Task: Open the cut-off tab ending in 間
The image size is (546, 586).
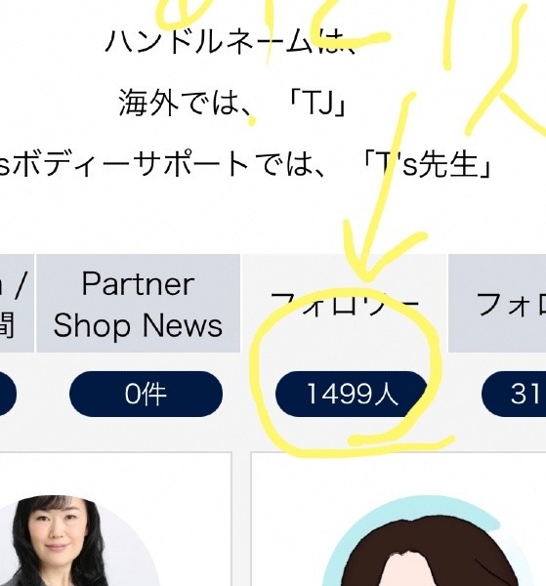Action: point(17,303)
